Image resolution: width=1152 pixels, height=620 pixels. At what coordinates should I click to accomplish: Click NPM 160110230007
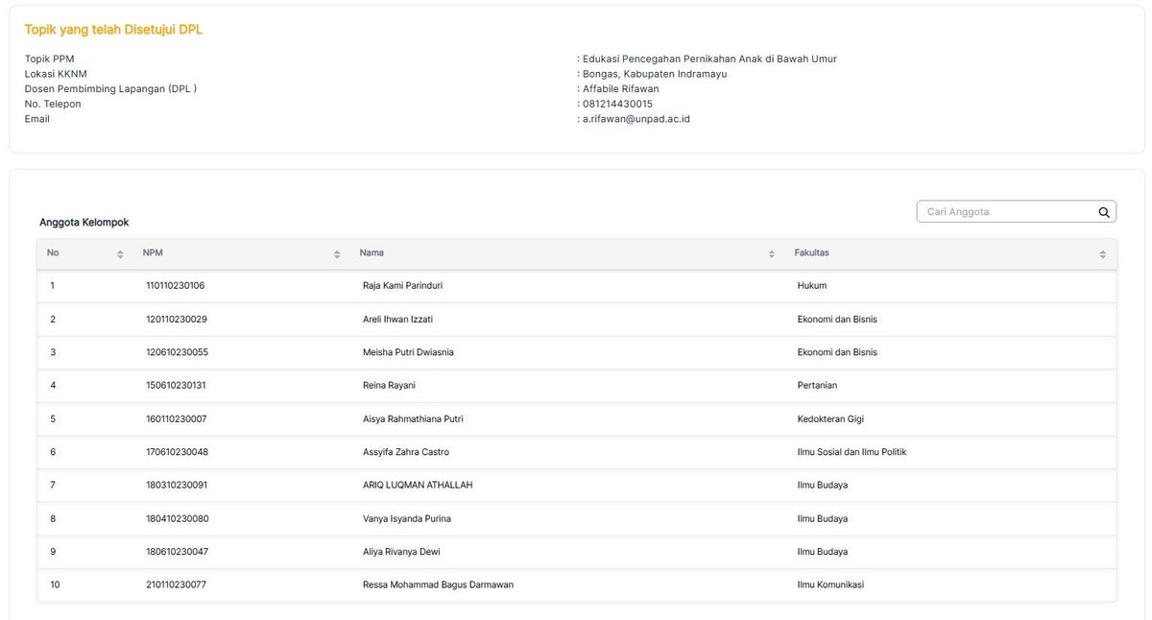click(176, 419)
